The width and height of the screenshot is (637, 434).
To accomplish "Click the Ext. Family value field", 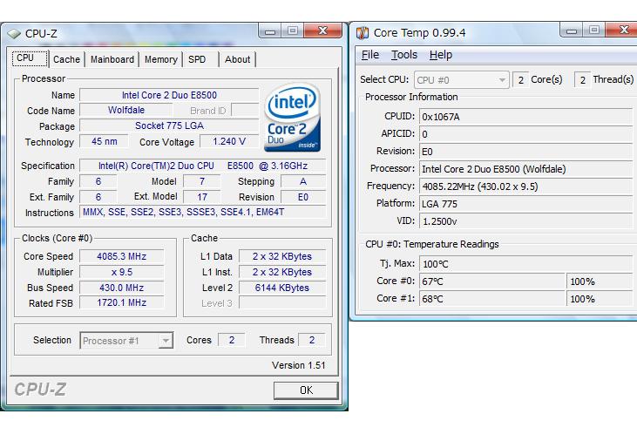I will 98,197.
